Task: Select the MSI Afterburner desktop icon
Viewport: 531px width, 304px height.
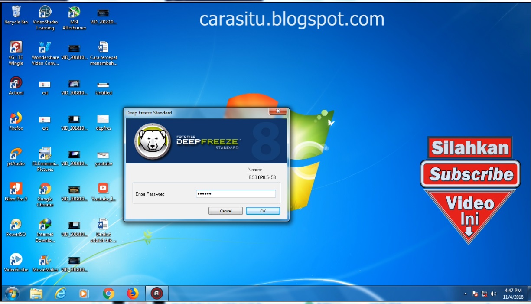Action: point(74,18)
